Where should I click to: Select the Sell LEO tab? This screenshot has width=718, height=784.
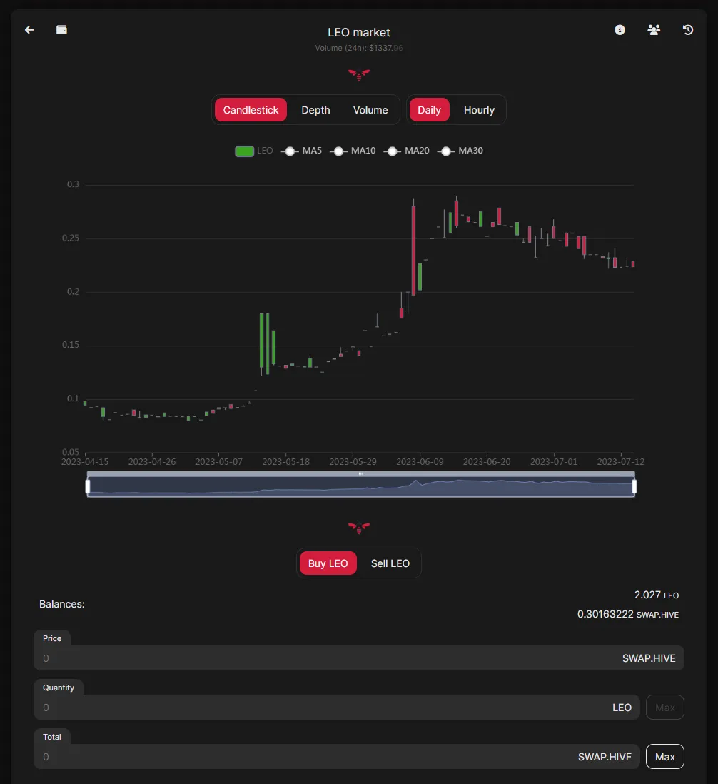[390, 563]
